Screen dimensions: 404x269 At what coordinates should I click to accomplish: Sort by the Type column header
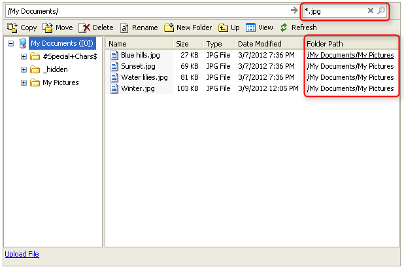tap(220, 44)
